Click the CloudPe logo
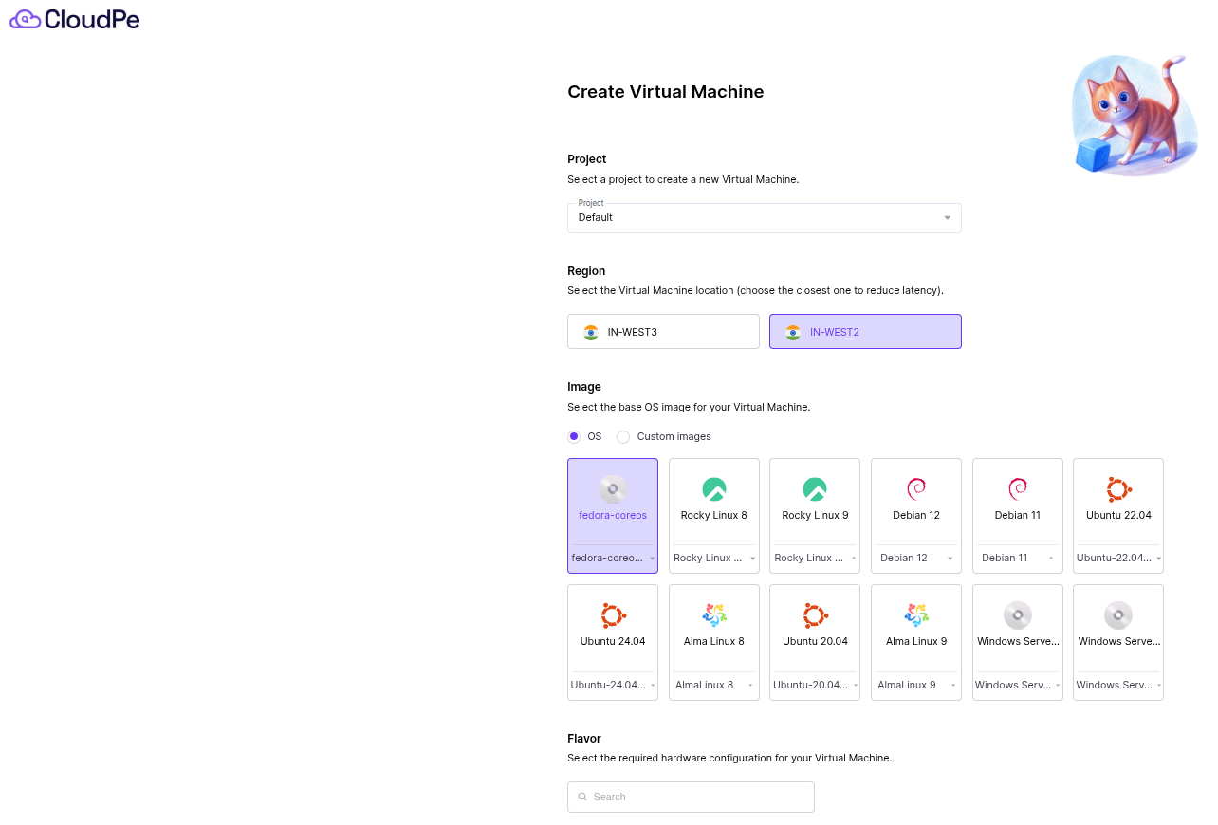Image resolution: width=1218 pixels, height=825 pixels. click(75, 19)
